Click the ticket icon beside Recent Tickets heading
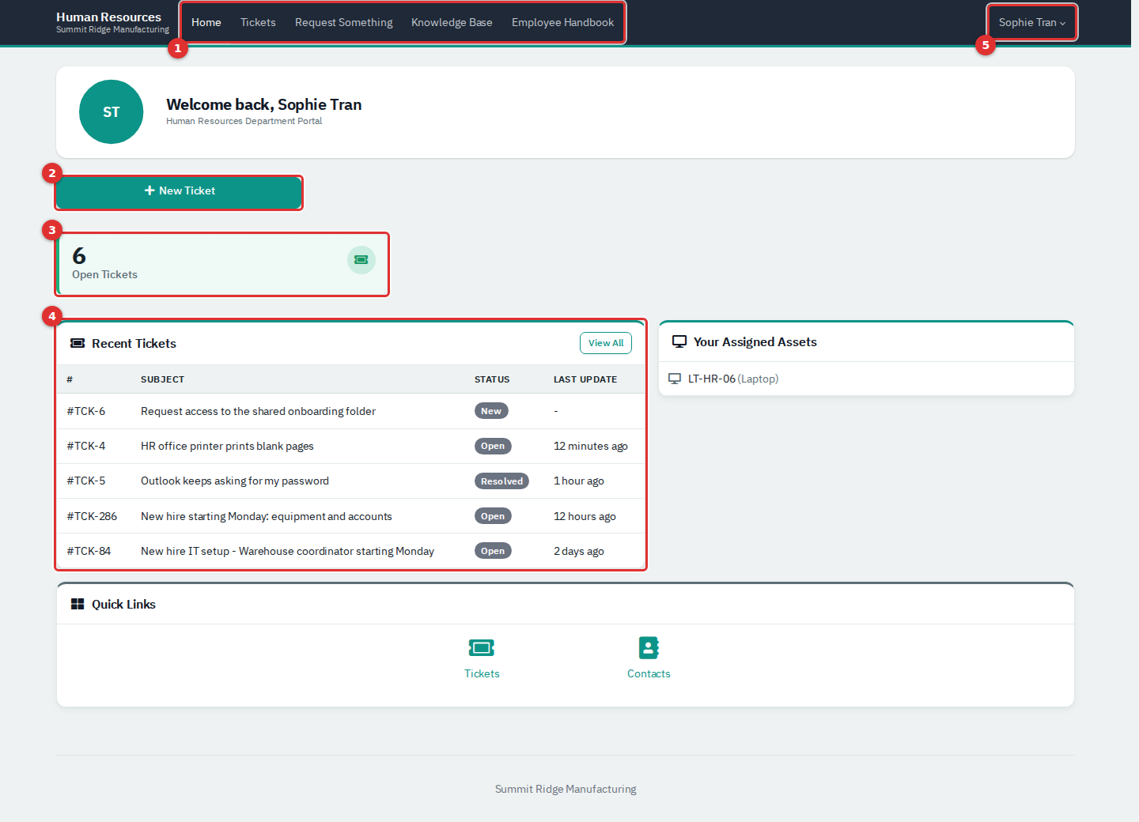1139x822 pixels. (78, 343)
